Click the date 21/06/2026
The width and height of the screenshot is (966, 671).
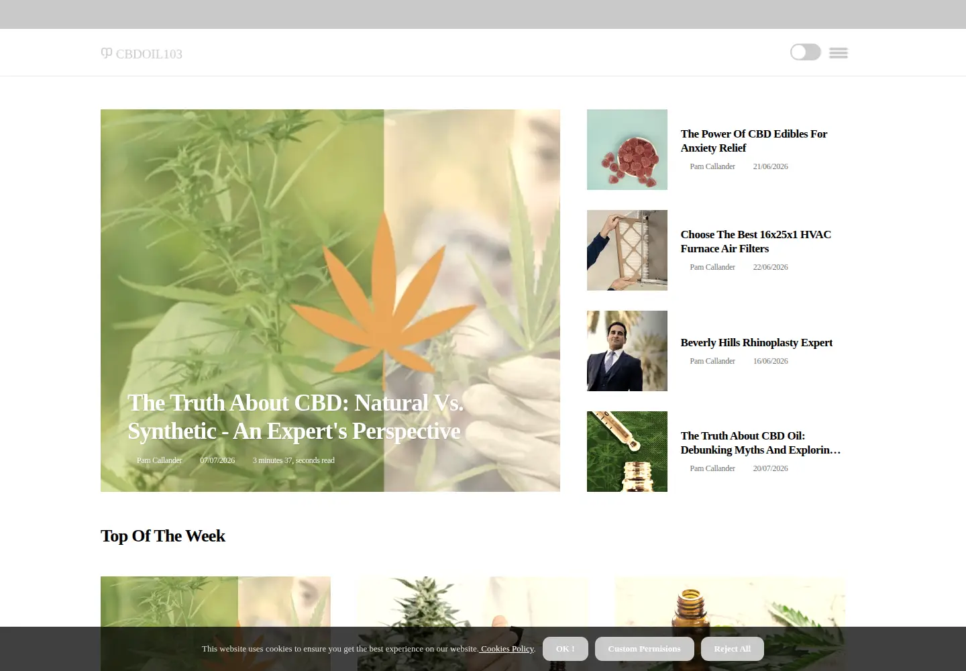click(x=770, y=166)
